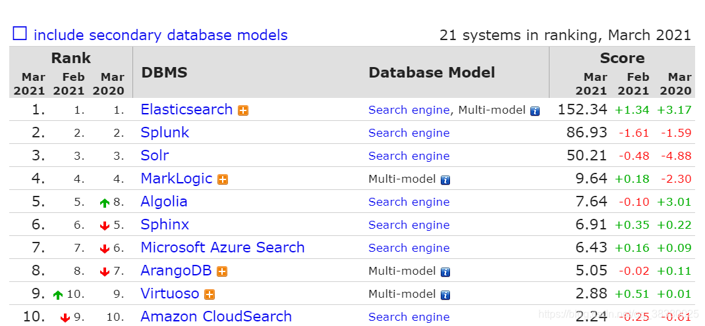Open the Elasticsearch DBMS link
Image resolution: width=705 pixels, height=326 pixels.
[x=186, y=109]
